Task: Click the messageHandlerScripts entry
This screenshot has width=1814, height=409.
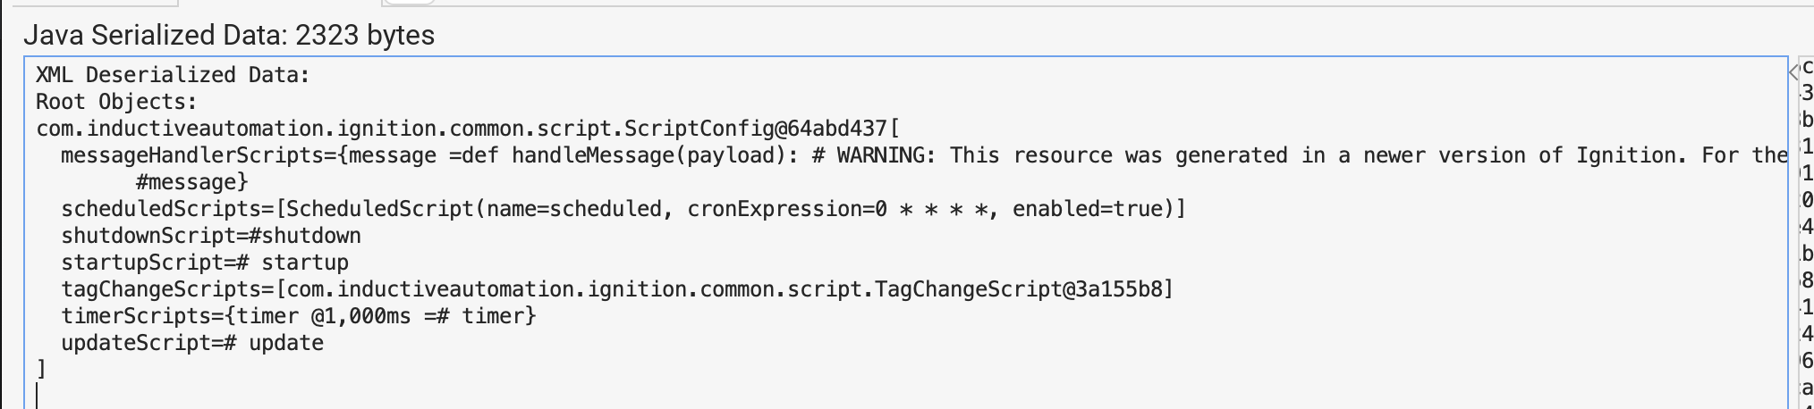Action: [x=197, y=155]
